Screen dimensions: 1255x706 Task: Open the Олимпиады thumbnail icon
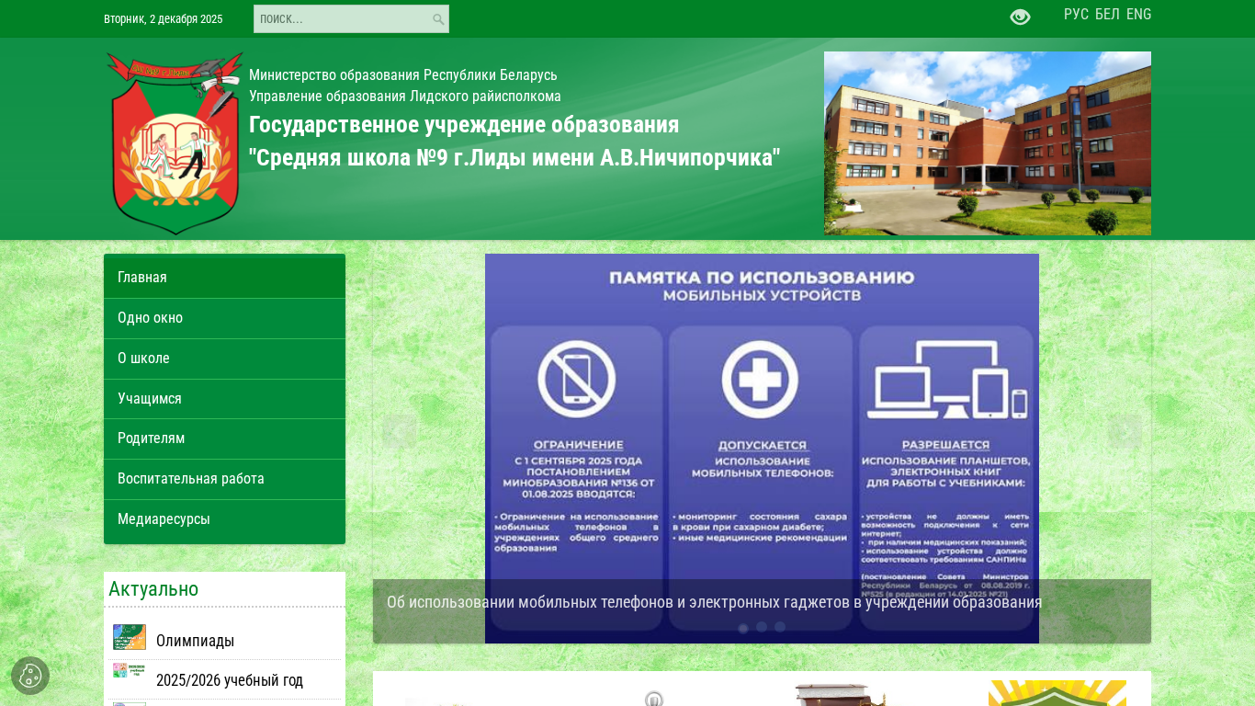point(130,637)
